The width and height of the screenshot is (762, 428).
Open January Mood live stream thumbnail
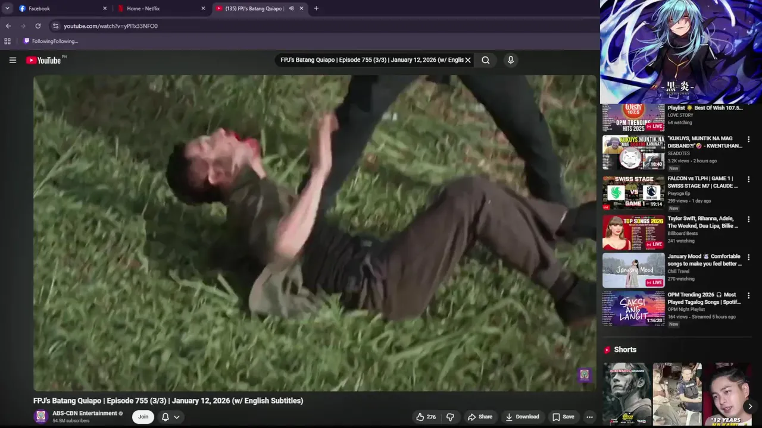pyautogui.click(x=633, y=270)
